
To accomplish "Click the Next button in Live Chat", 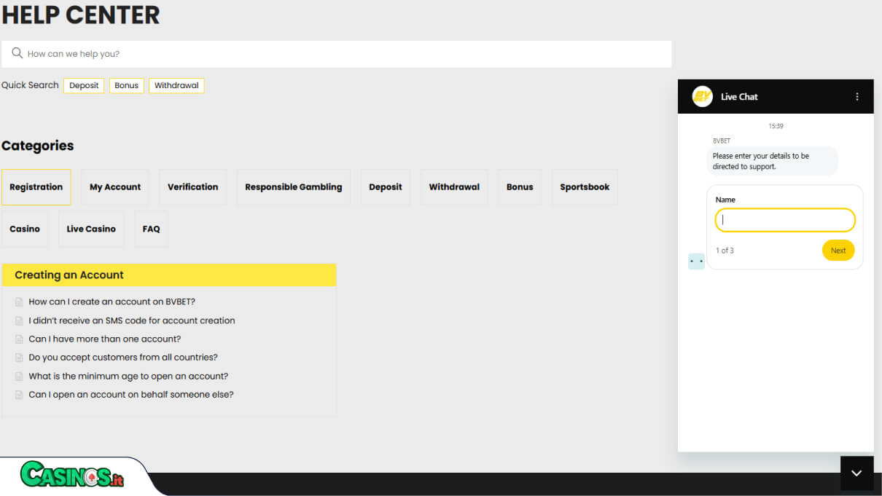I will click(838, 251).
